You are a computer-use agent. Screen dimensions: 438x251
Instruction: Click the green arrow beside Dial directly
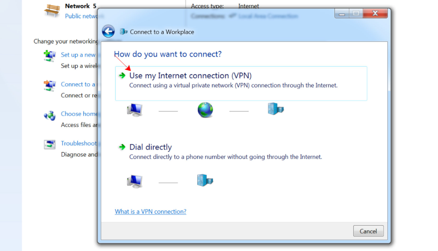[x=122, y=147]
